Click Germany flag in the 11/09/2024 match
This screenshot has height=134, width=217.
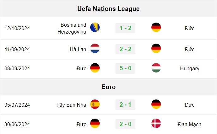(x=156, y=48)
